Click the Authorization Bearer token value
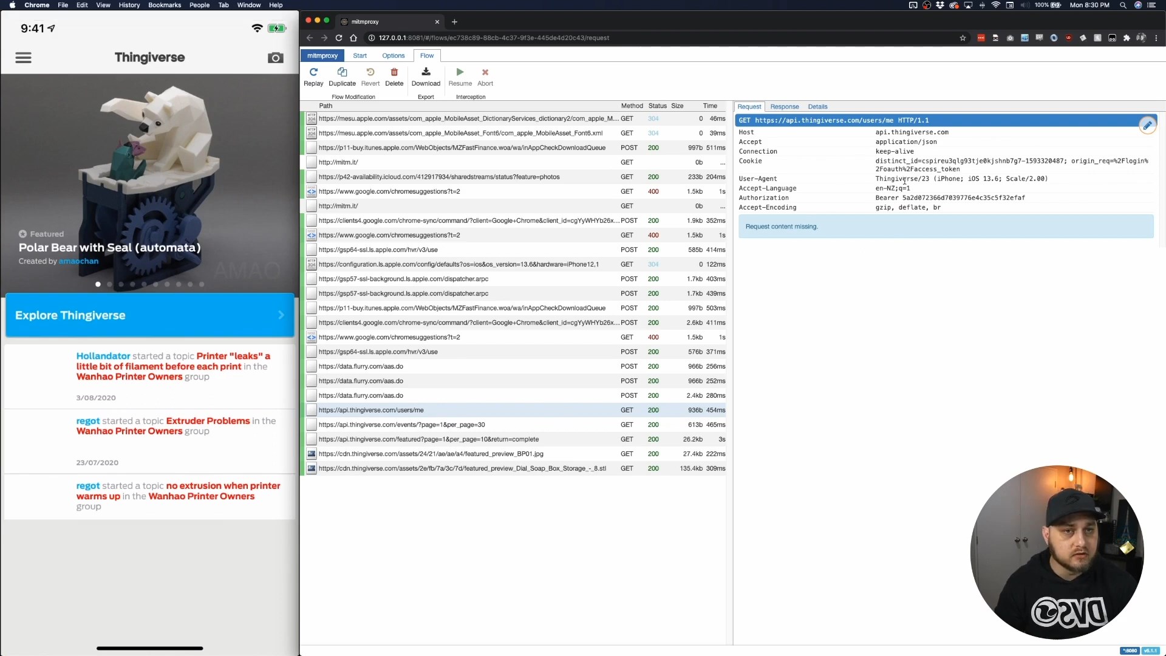Screen dimensions: 1166x656 [950, 198]
